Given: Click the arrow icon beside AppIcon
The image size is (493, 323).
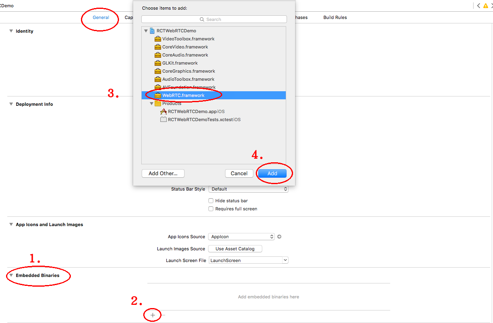Looking at the screenshot, I should click(279, 237).
